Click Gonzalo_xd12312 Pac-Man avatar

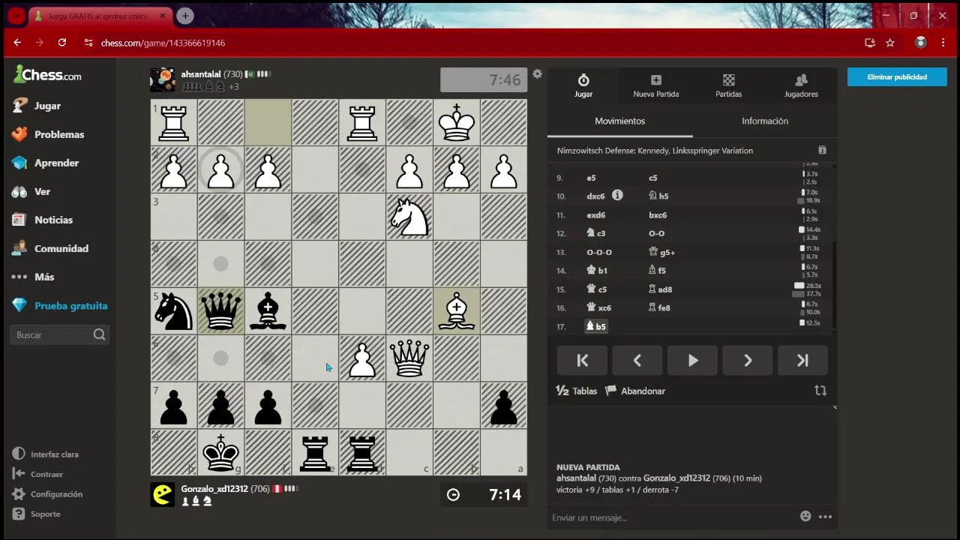[163, 494]
